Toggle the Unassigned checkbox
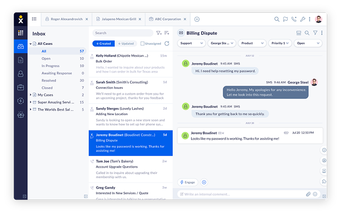Screen dimensions: 341x215 (x=143, y=44)
